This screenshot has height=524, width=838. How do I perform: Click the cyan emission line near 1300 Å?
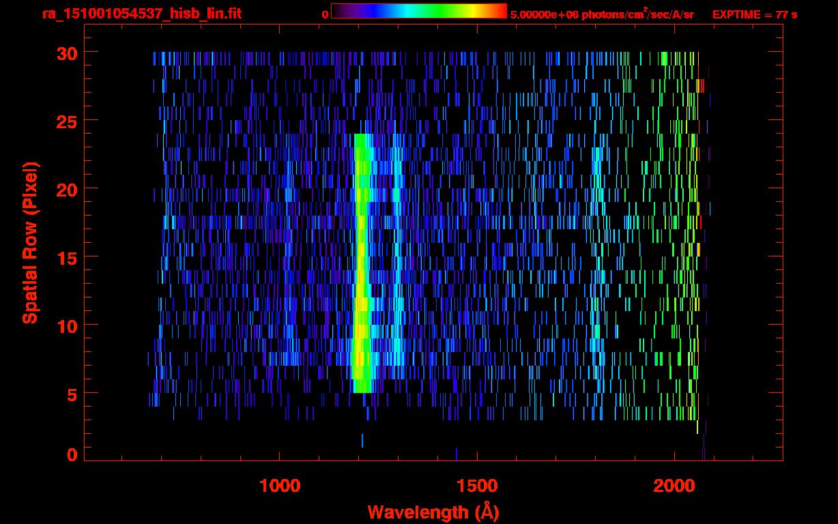398,273
